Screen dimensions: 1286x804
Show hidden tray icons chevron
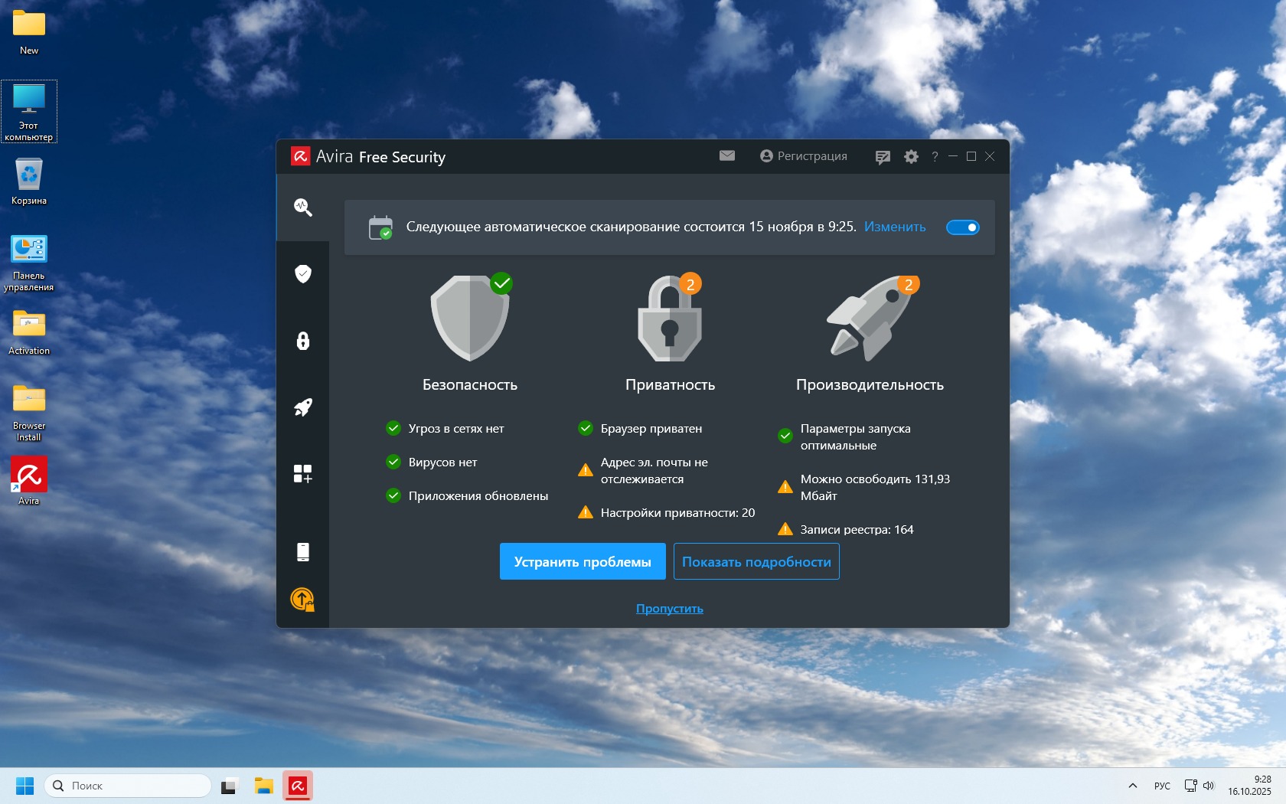(x=1133, y=786)
